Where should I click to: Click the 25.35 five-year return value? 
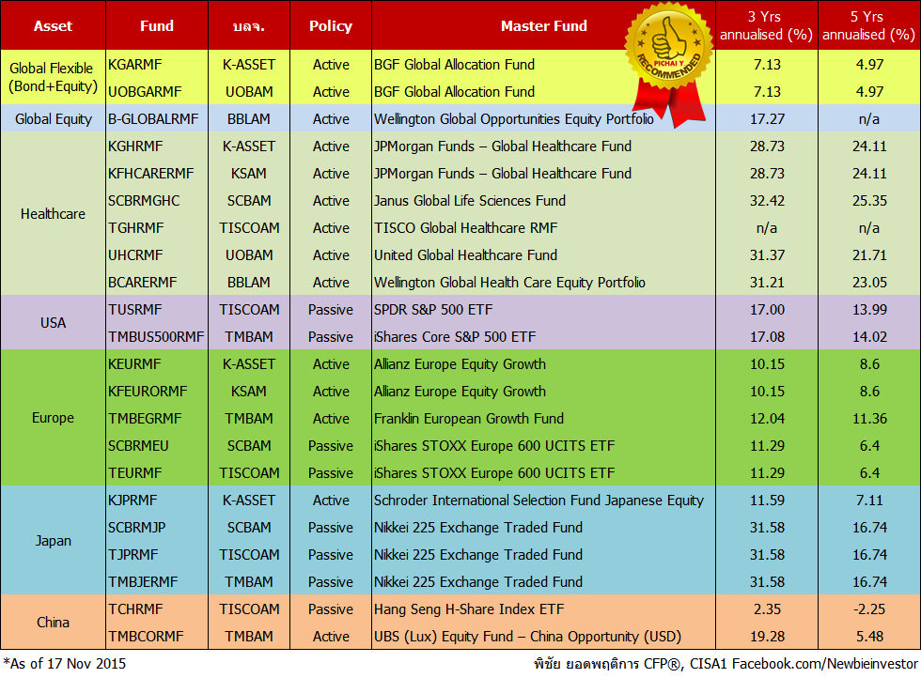click(x=869, y=201)
